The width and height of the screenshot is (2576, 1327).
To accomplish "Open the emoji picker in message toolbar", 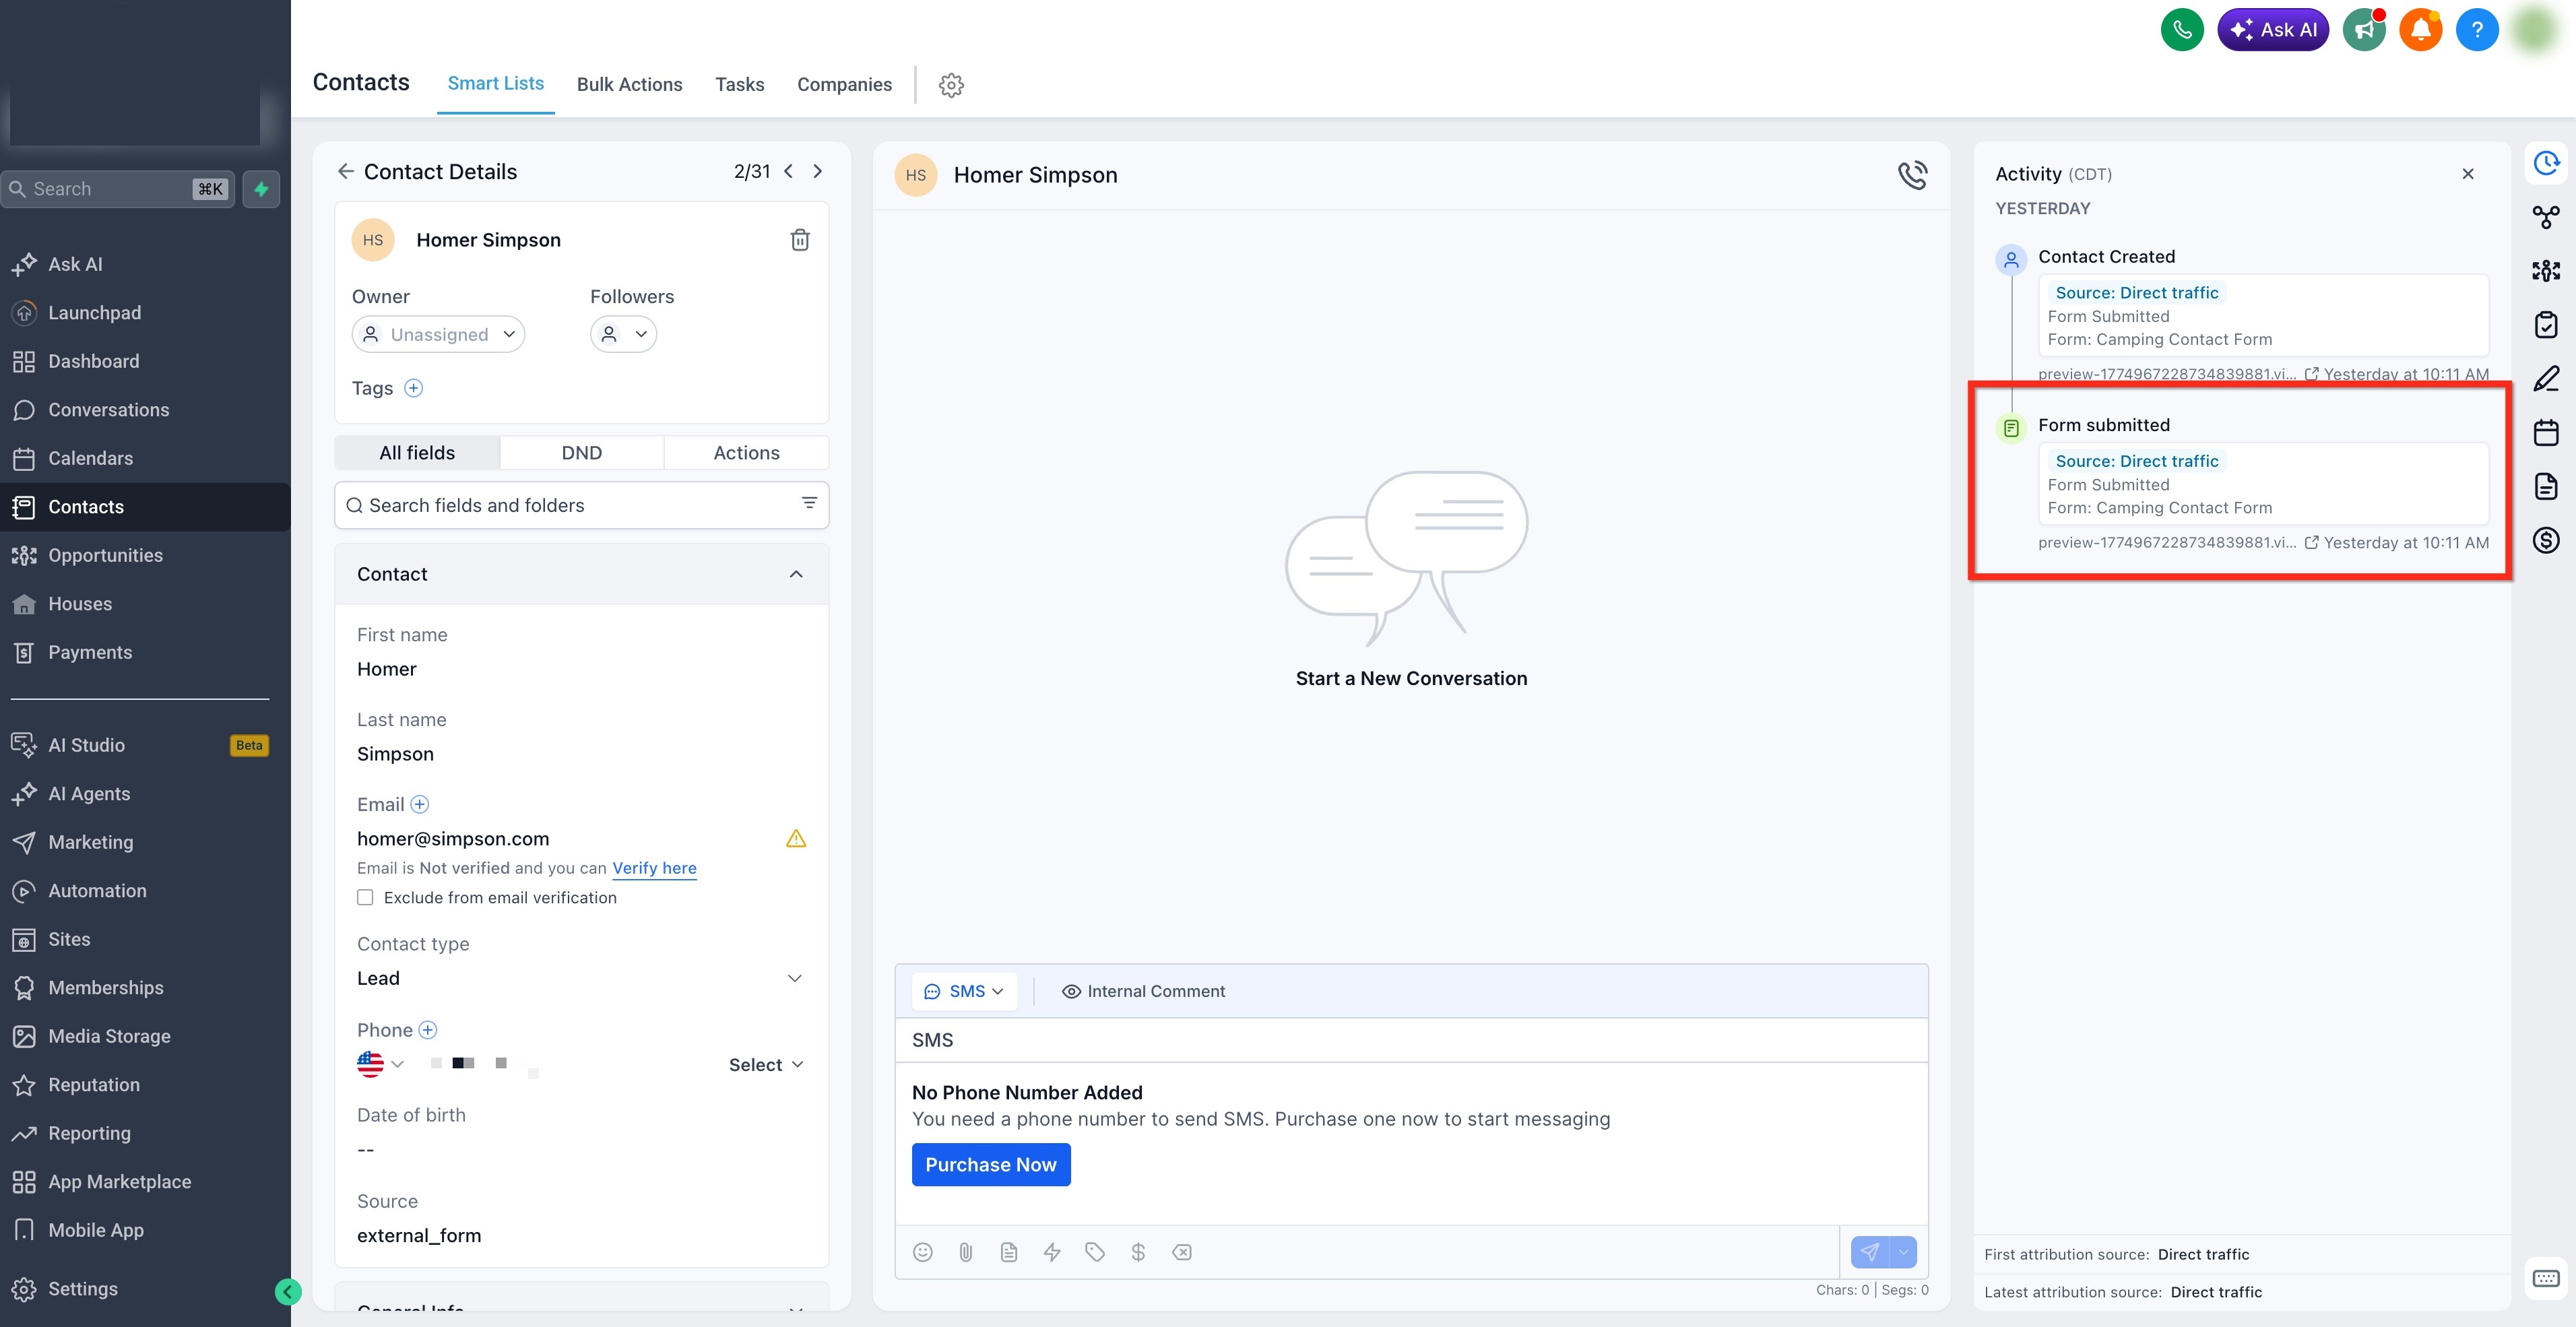I will (922, 1252).
